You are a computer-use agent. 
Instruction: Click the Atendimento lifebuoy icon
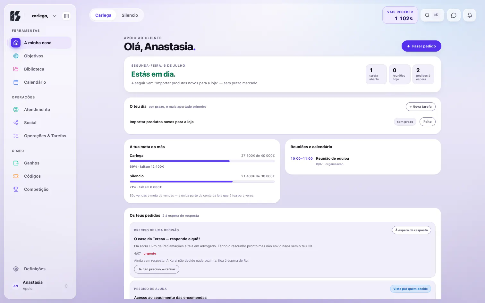[16, 109]
